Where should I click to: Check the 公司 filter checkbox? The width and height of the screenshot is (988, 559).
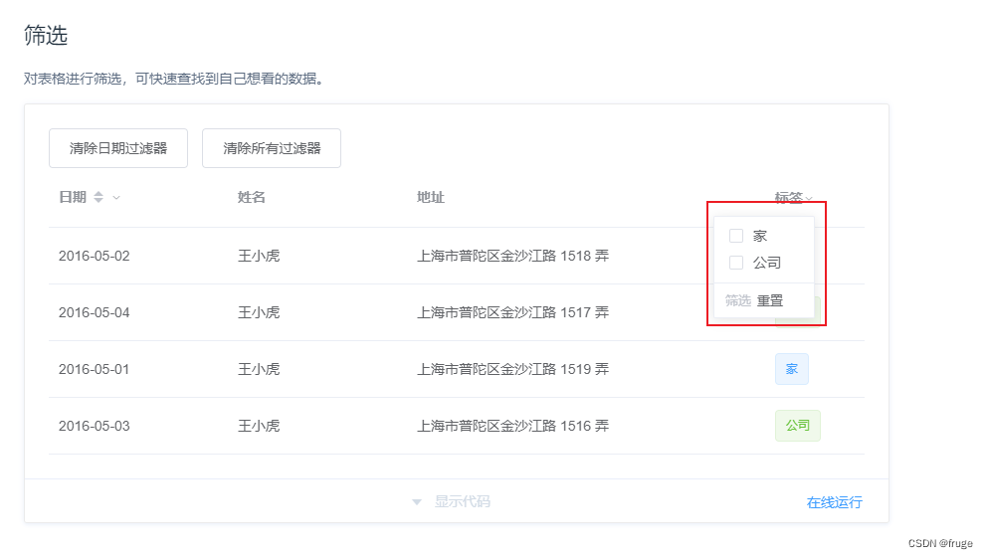tap(736, 263)
